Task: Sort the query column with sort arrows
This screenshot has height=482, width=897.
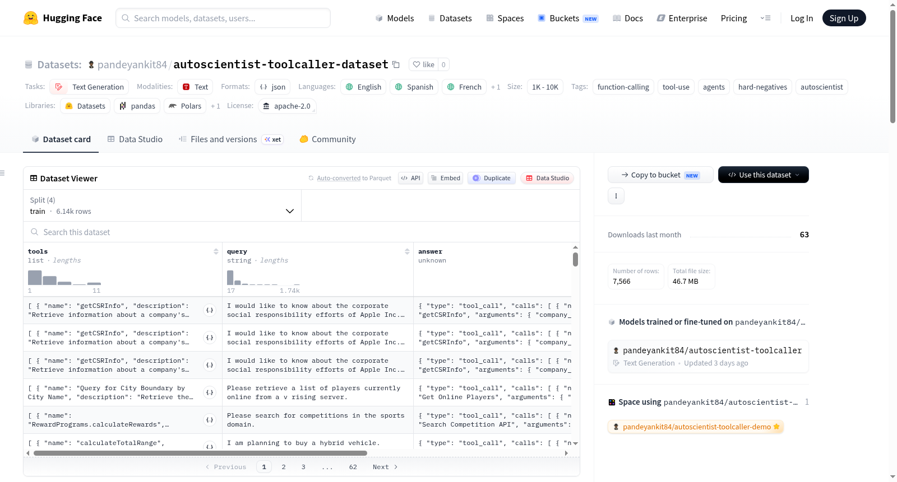Action: pyautogui.click(x=407, y=251)
